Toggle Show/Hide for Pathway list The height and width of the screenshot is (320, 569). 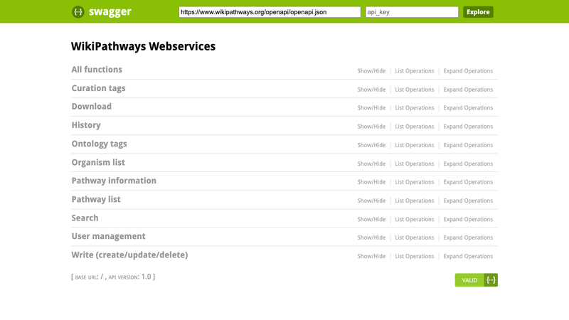pyautogui.click(x=371, y=201)
